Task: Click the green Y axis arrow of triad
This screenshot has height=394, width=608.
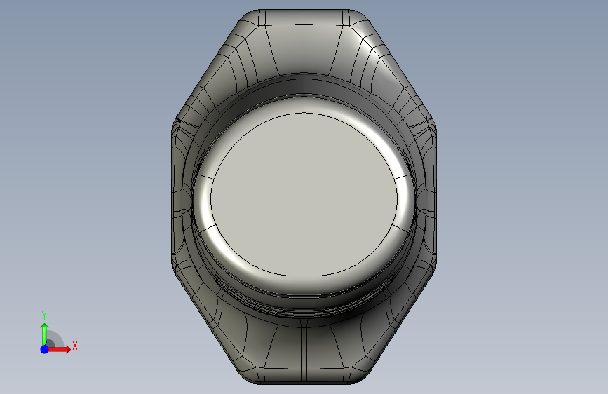Action: click(44, 334)
